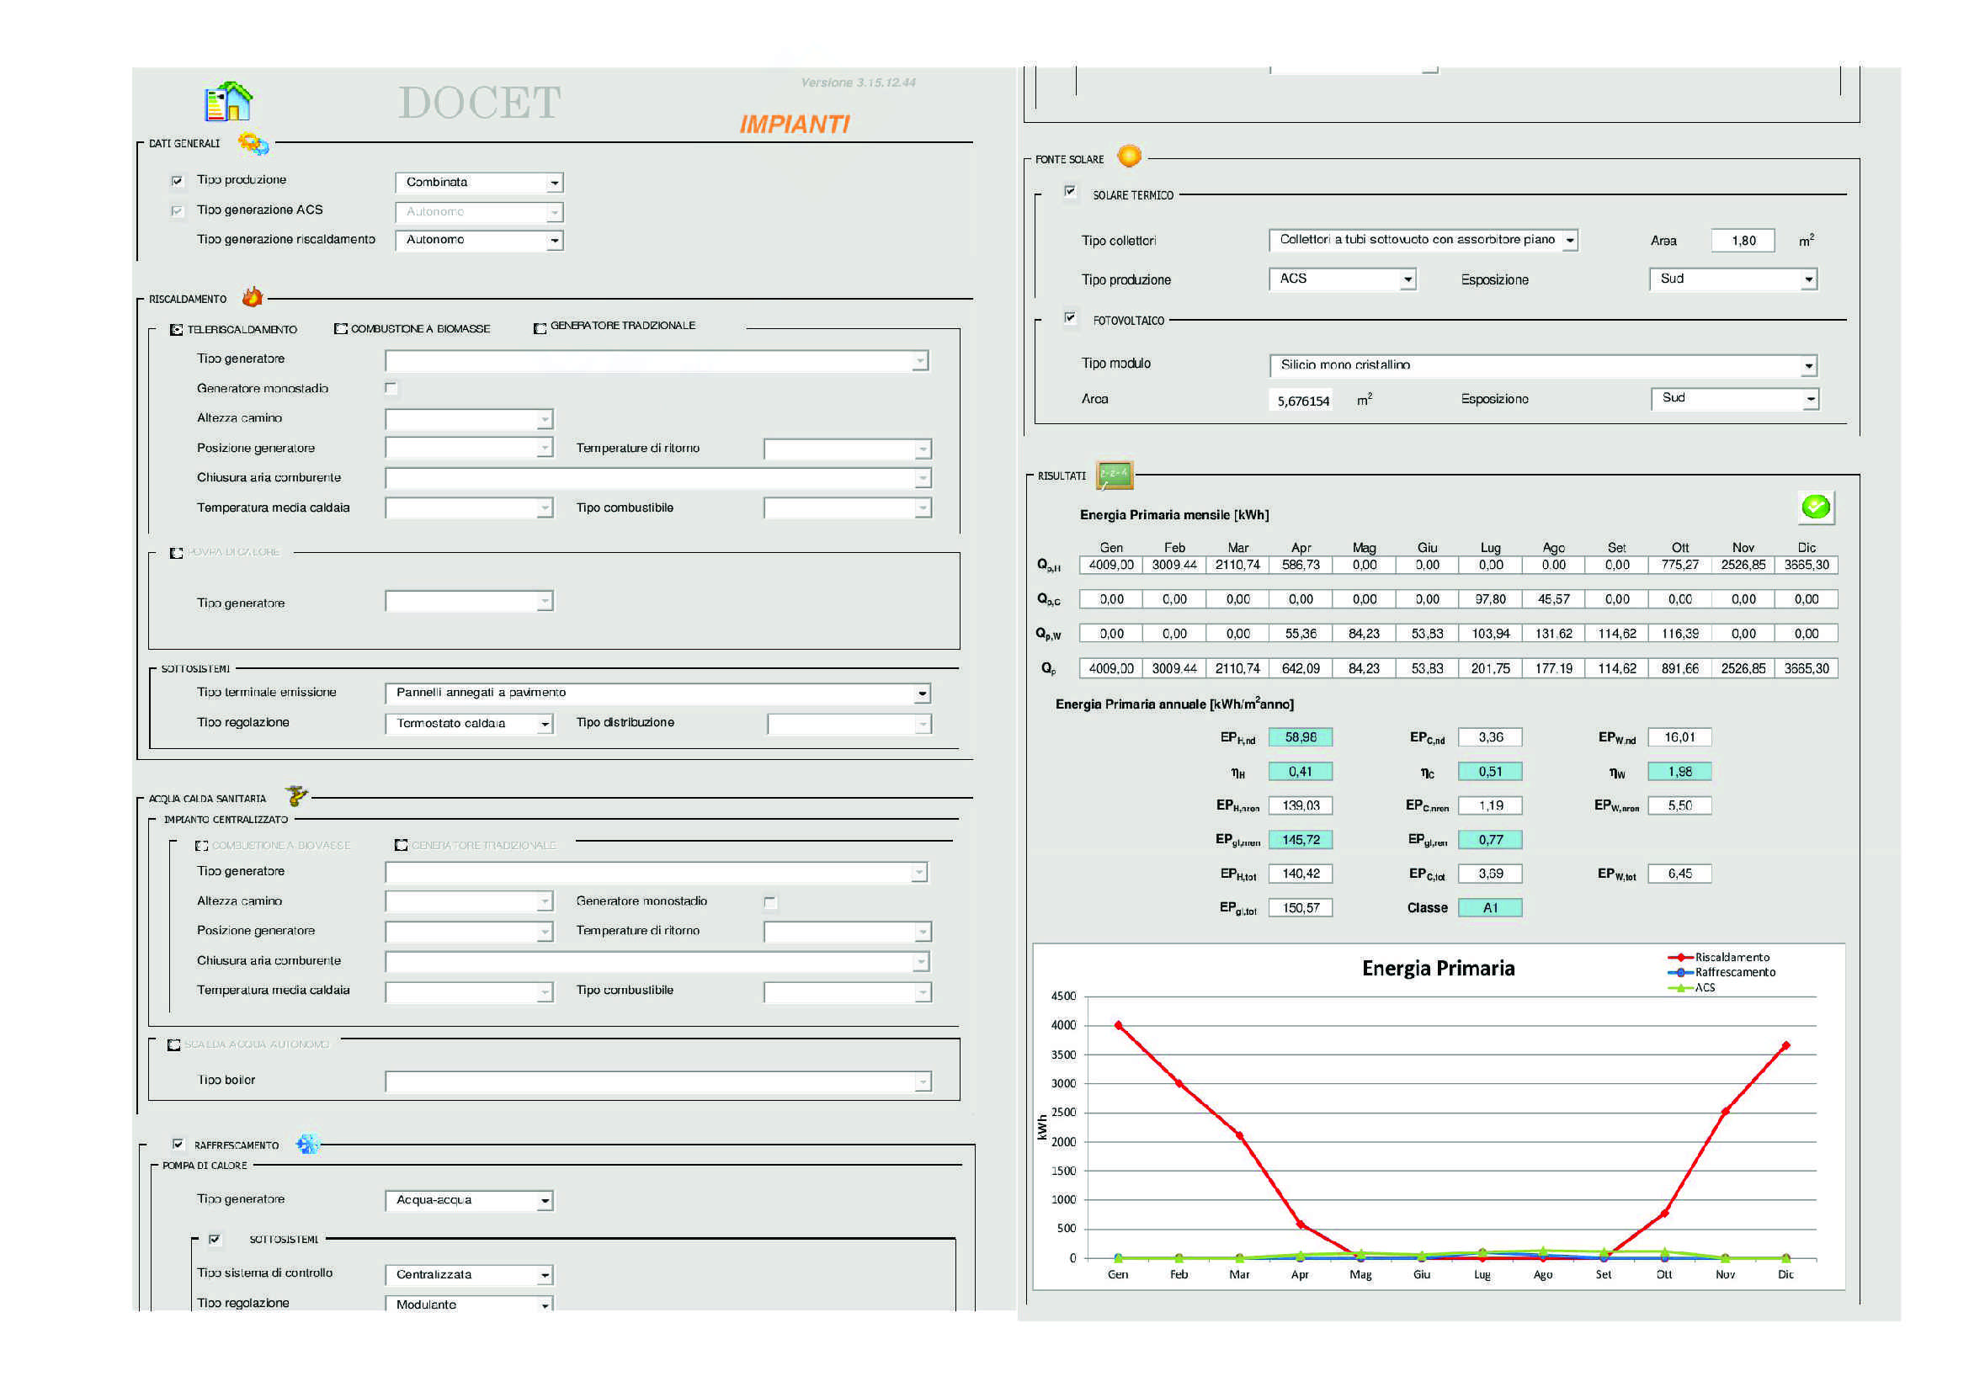The height and width of the screenshot is (1392, 1969).
Task: Select the Generatore Tradizionale option in Riscaldamento
Action: [x=540, y=328]
